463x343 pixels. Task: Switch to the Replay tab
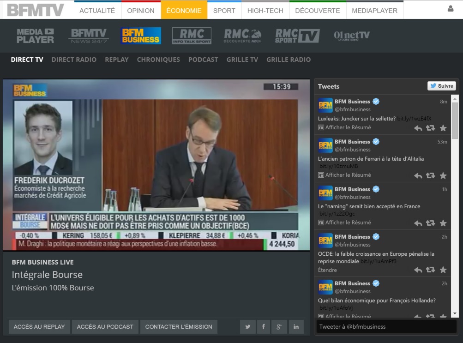[x=117, y=60]
